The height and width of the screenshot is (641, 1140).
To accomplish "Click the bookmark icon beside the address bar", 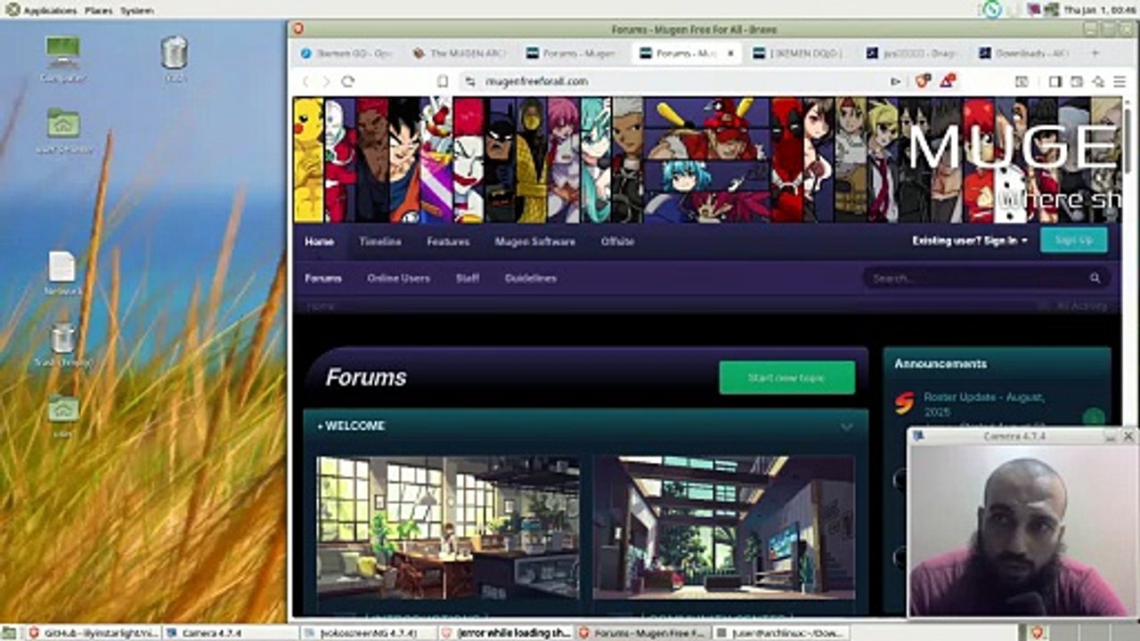I will [442, 81].
